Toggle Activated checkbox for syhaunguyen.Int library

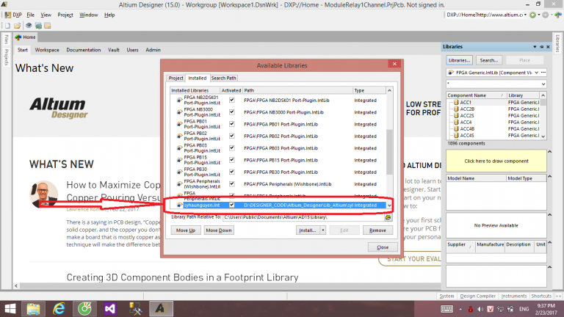click(232, 205)
